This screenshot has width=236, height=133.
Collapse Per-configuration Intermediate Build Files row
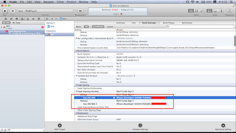pos(76,38)
